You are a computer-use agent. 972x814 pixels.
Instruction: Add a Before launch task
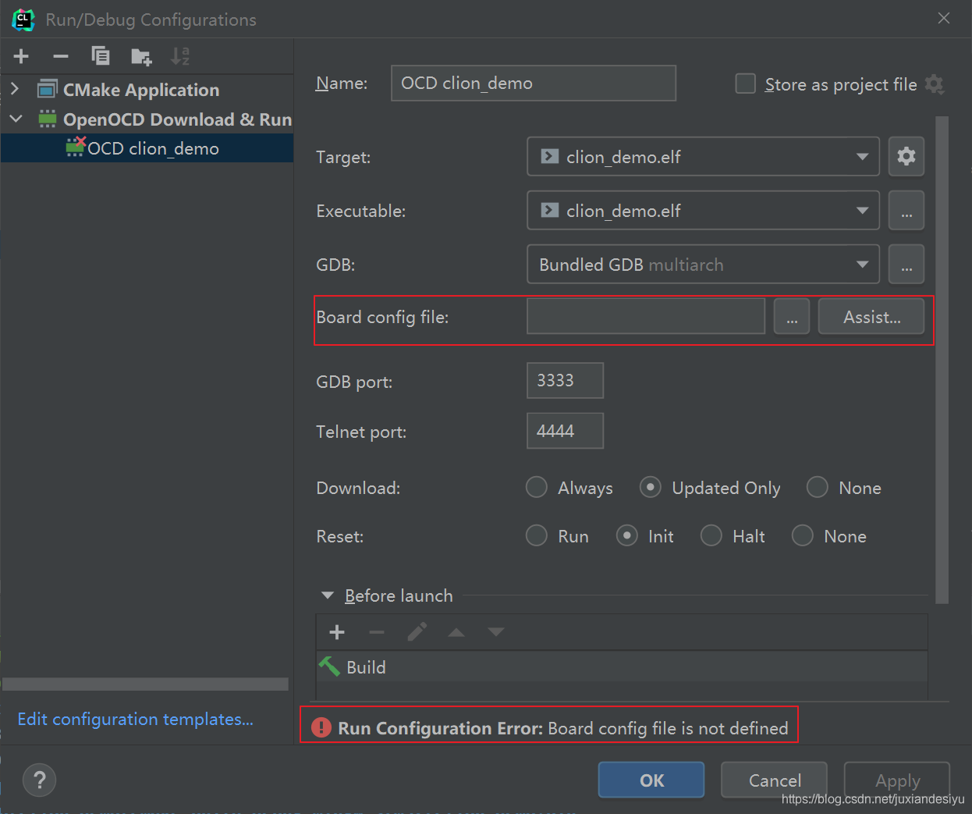pos(337,632)
